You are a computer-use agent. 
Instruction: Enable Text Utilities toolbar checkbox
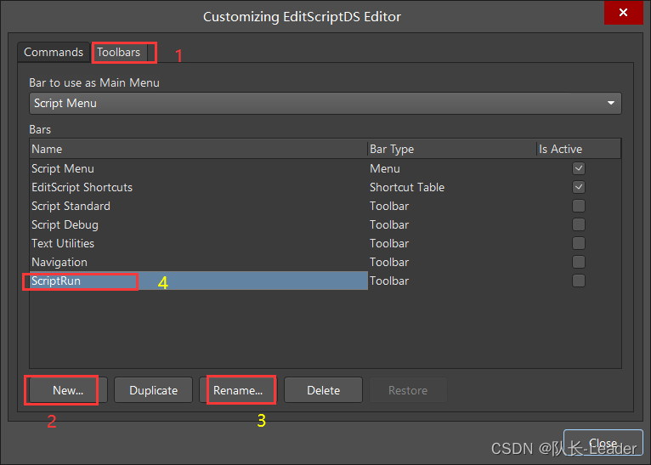coord(579,243)
